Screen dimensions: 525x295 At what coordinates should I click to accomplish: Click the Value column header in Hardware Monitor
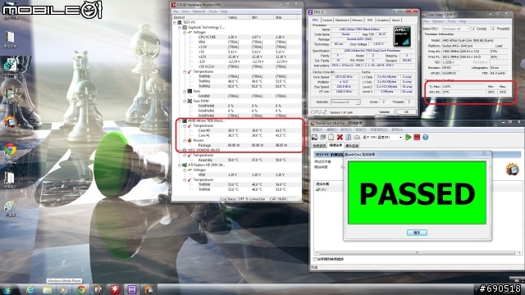(x=238, y=17)
